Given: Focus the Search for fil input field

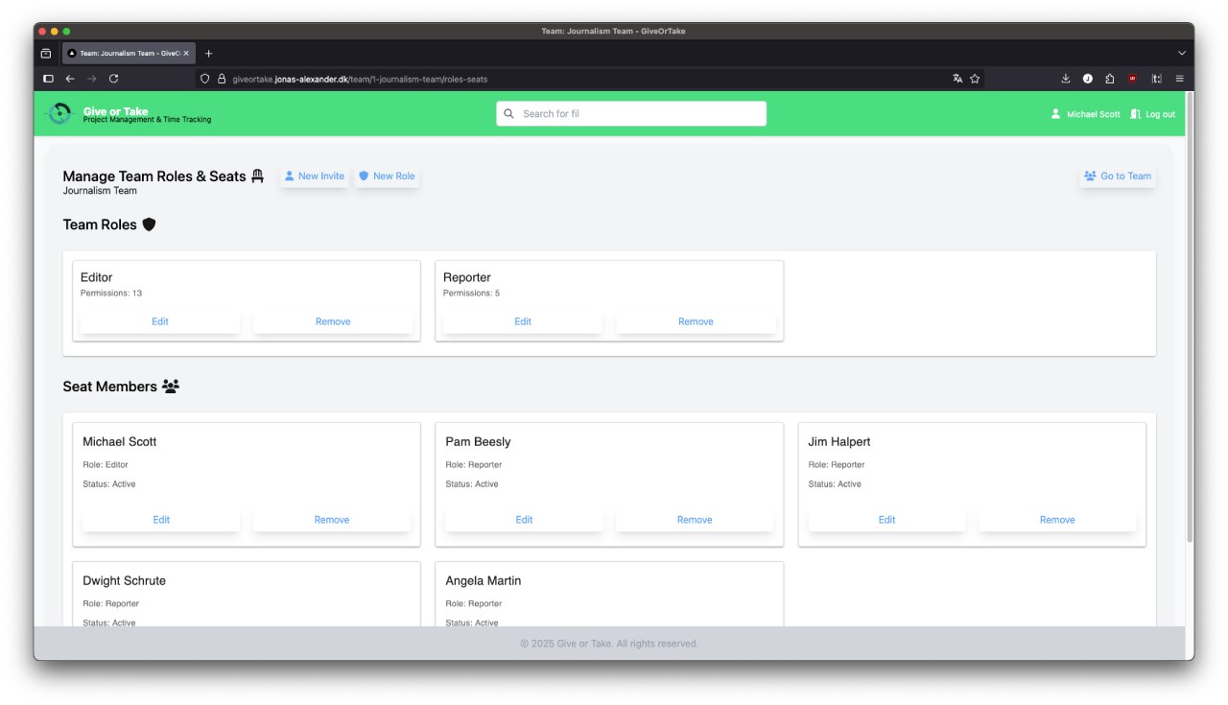Looking at the screenshot, I should point(638,114).
